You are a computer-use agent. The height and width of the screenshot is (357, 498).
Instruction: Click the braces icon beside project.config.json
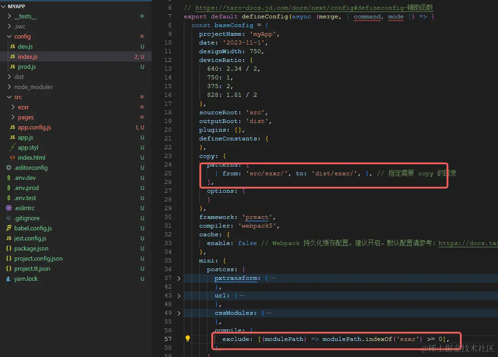(x=9, y=259)
